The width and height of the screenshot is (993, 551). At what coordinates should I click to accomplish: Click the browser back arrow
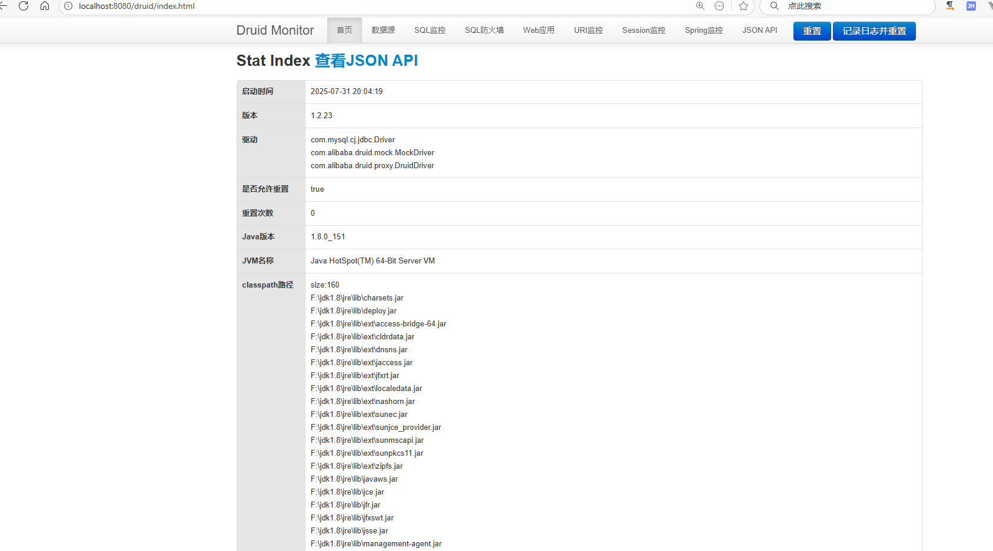tap(3, 6)
